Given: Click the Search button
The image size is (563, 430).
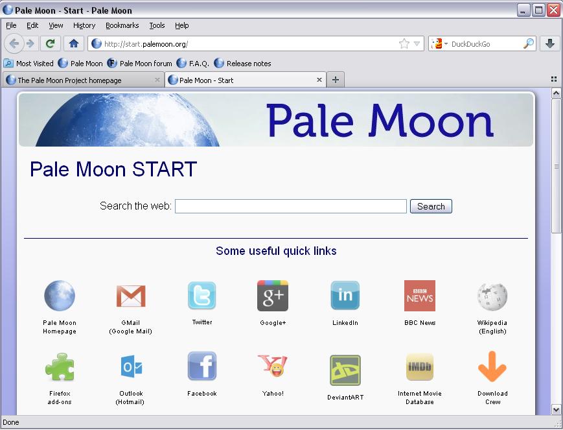Looking at the screenshot, I should pyautogui.click(x=430, y=206).
